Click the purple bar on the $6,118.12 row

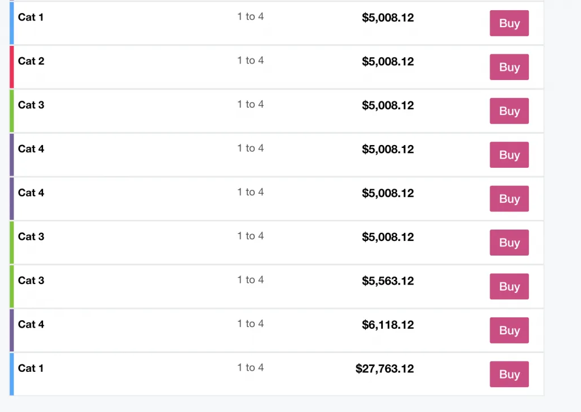click(12, 330)
